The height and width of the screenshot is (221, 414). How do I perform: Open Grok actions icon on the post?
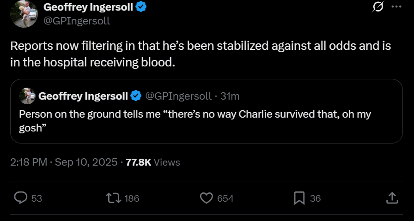[378, 7]
